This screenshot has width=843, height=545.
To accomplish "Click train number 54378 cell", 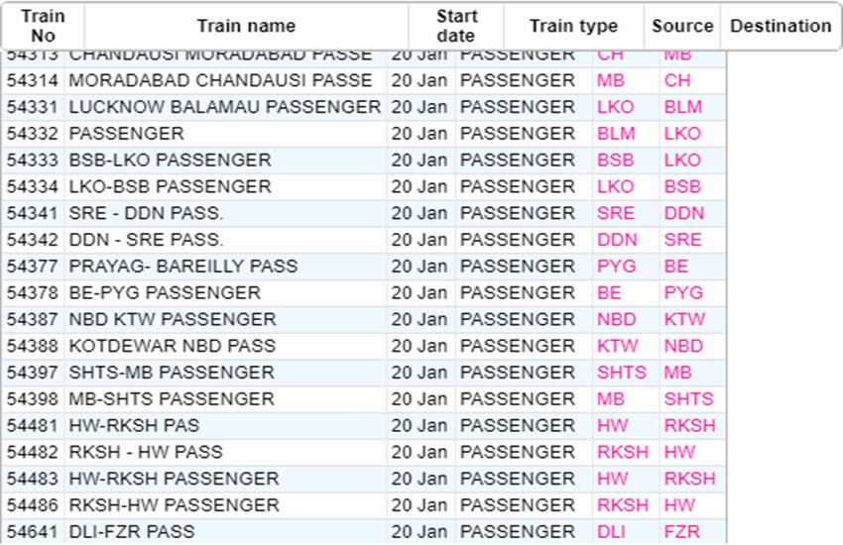I will pos(35,293).
